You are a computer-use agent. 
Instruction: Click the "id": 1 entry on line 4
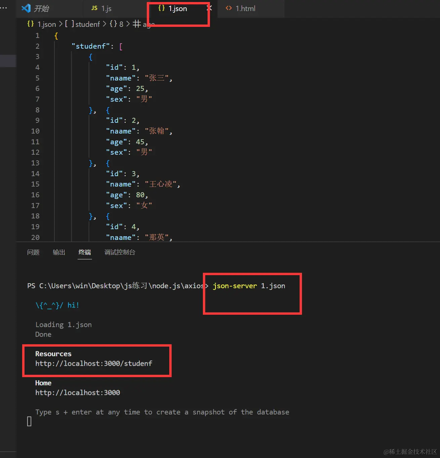point(123,67)
